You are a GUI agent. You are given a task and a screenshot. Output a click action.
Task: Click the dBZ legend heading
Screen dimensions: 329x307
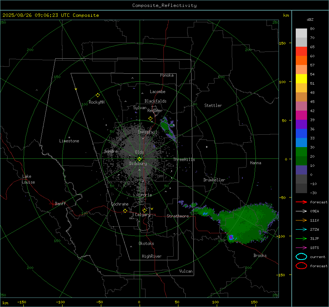click(x=310, y=20)
